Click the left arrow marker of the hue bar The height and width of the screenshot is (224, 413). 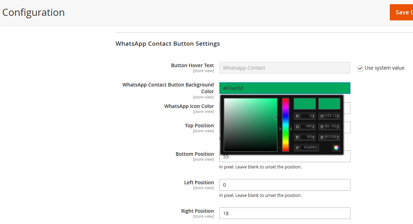[x=280, y=129]
